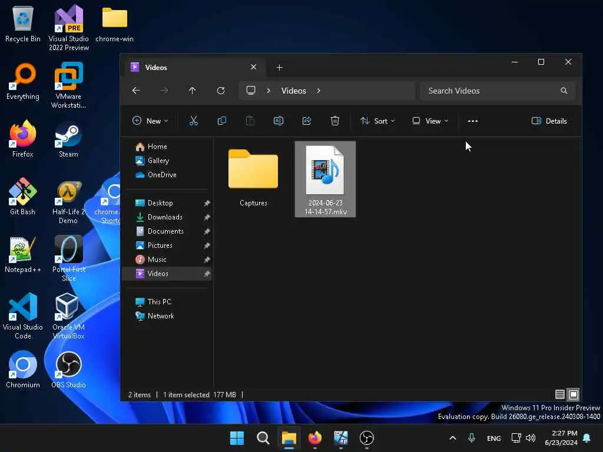Viewport: 603px width, 452px height.
Task: Select the chrome-win desktop folder
Action: (115, 24)
